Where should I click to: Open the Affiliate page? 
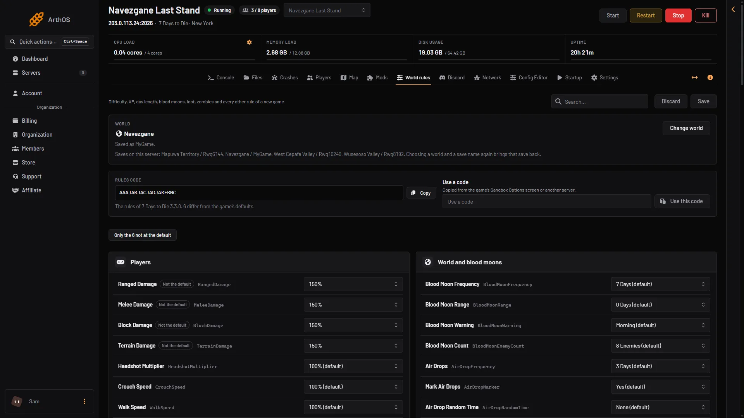[x=49, y=190]
